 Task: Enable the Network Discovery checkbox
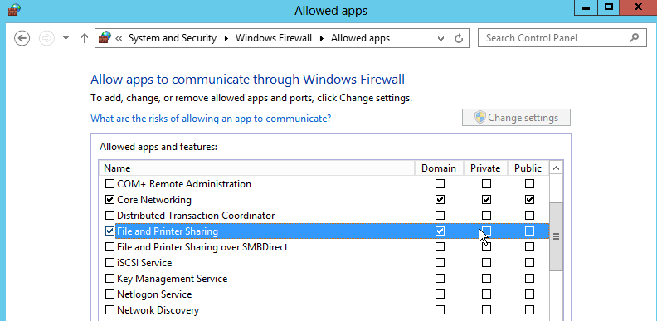coord(109,310)
